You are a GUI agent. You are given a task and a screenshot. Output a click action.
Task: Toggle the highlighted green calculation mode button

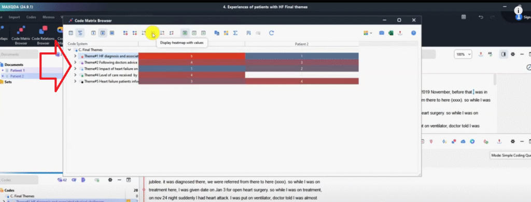(185, 33)
